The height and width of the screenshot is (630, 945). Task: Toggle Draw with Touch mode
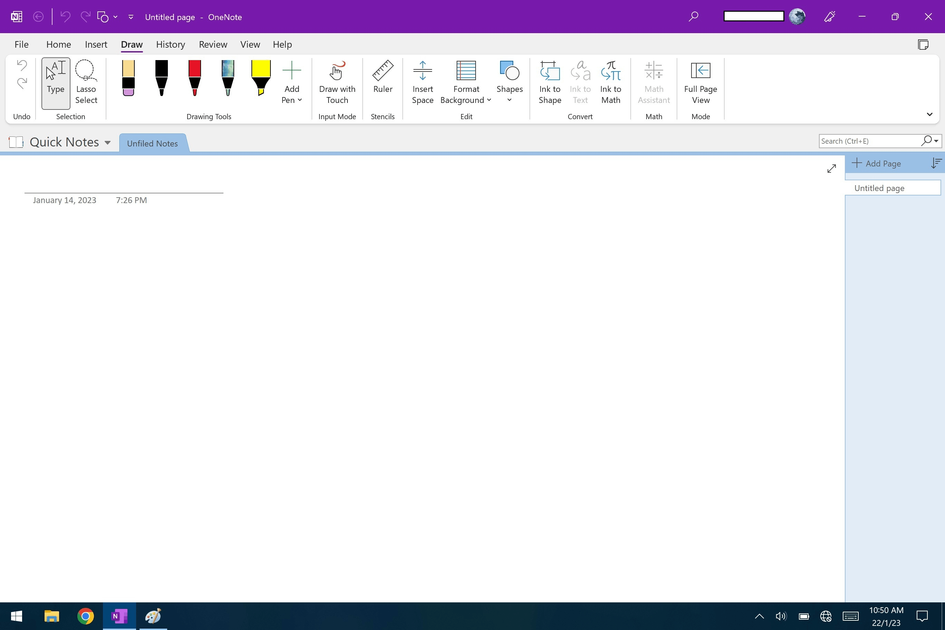(337, 82)
